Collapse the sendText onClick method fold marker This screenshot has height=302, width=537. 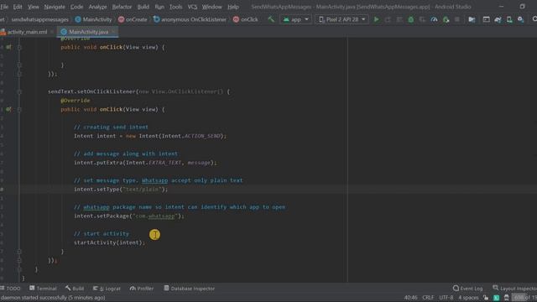19,110
